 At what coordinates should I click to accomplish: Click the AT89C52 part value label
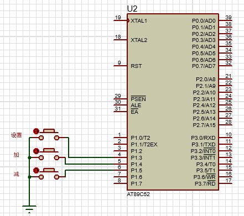coord(138,194)
